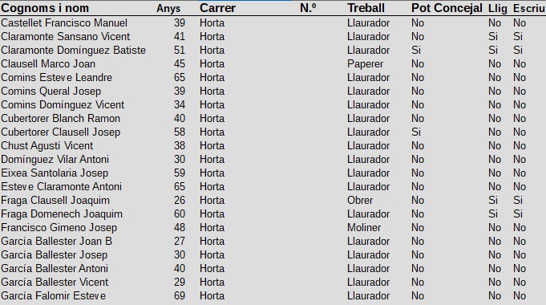This screenshot has width=546, height=305.
Task: Click the 'Llig' column header
Action: (498, 8)
